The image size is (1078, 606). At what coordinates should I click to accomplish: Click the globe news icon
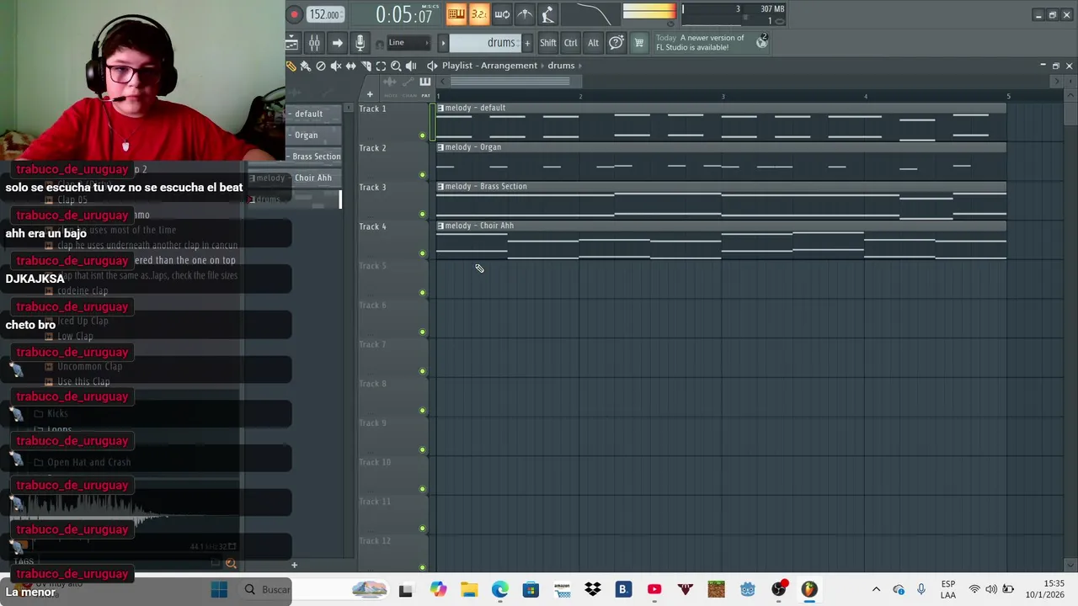(x=762, y=42)
